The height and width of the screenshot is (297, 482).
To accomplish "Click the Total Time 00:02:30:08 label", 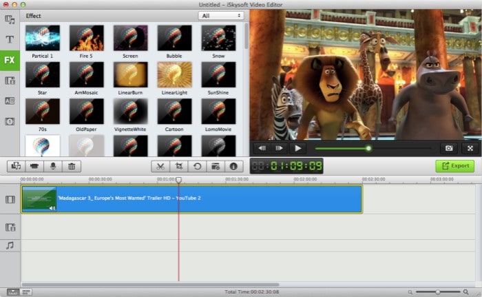I will (251, 291).
